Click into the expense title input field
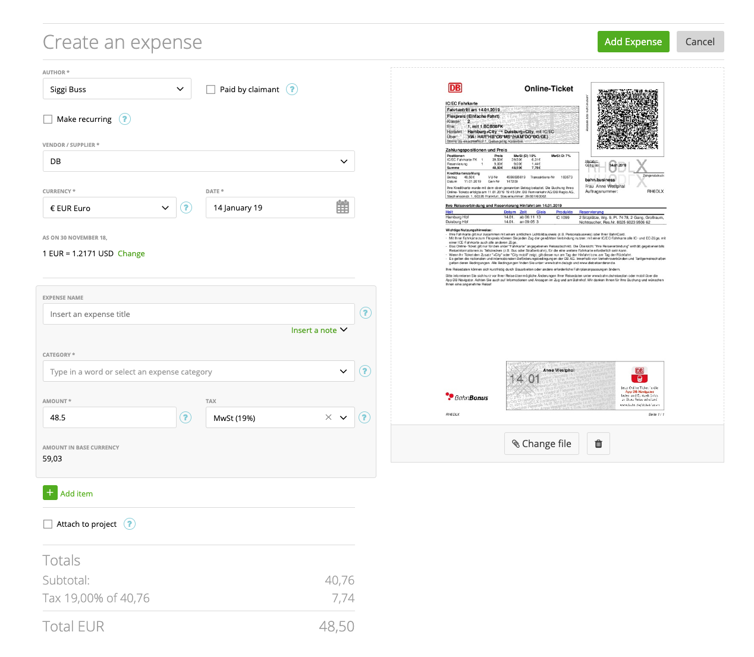The width and height of the screenshot is (754, 657). pyautogui.click(x=199, y=314)
